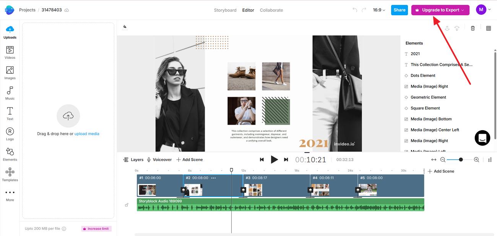Open the Voiceover microphone tool
This screenshot has height=236, width=497.
(x=149, y=159)
